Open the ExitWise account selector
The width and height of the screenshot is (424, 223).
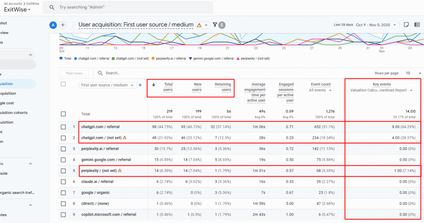point(17,10)
